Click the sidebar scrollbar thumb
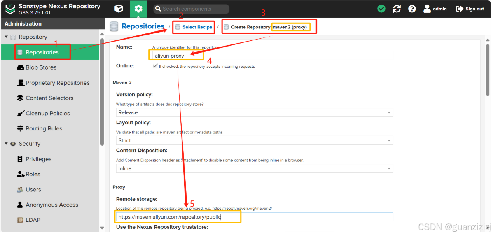Image resolution: width=493 pixels, height=235 pixels. tap(102, 92)
